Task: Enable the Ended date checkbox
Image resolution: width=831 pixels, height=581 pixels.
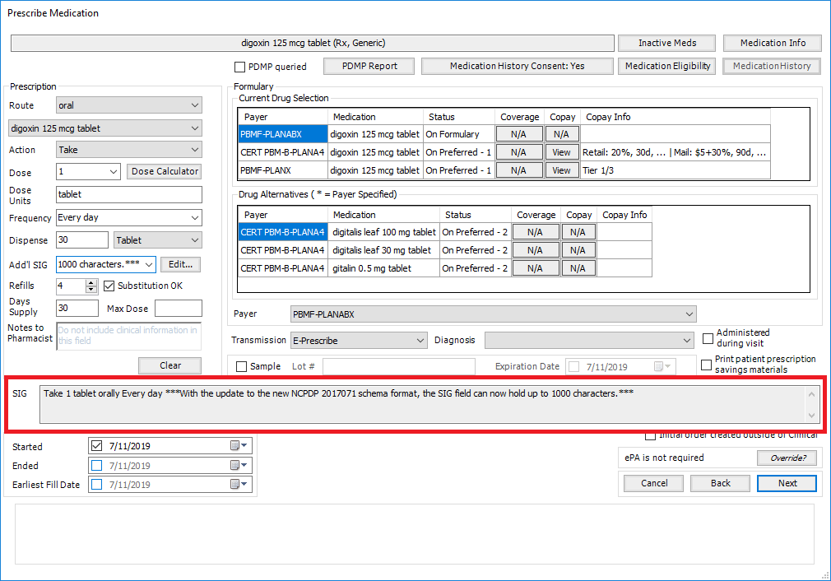Action: point(96,466)
